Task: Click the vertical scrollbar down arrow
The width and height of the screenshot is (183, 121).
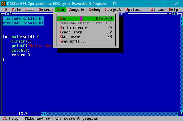Action: [x=182, y=109]
